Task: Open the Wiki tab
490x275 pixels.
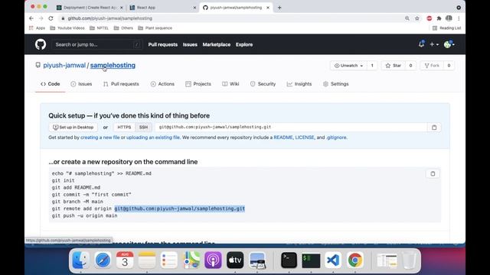Action: [230, 84]
